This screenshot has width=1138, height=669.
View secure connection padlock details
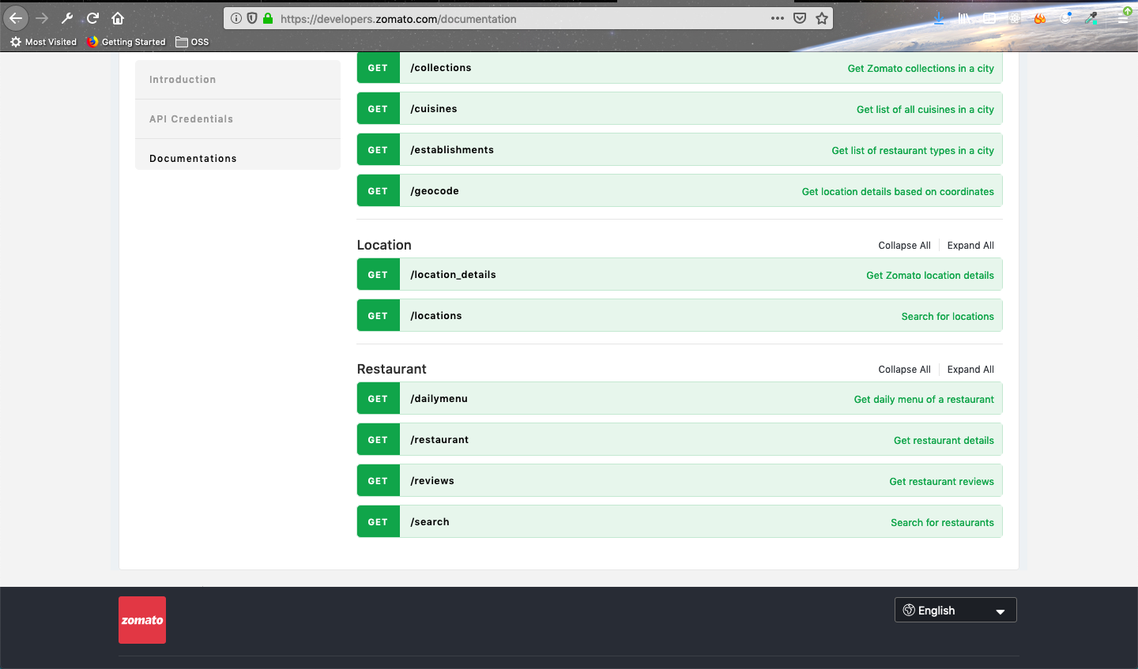point(268,18)
